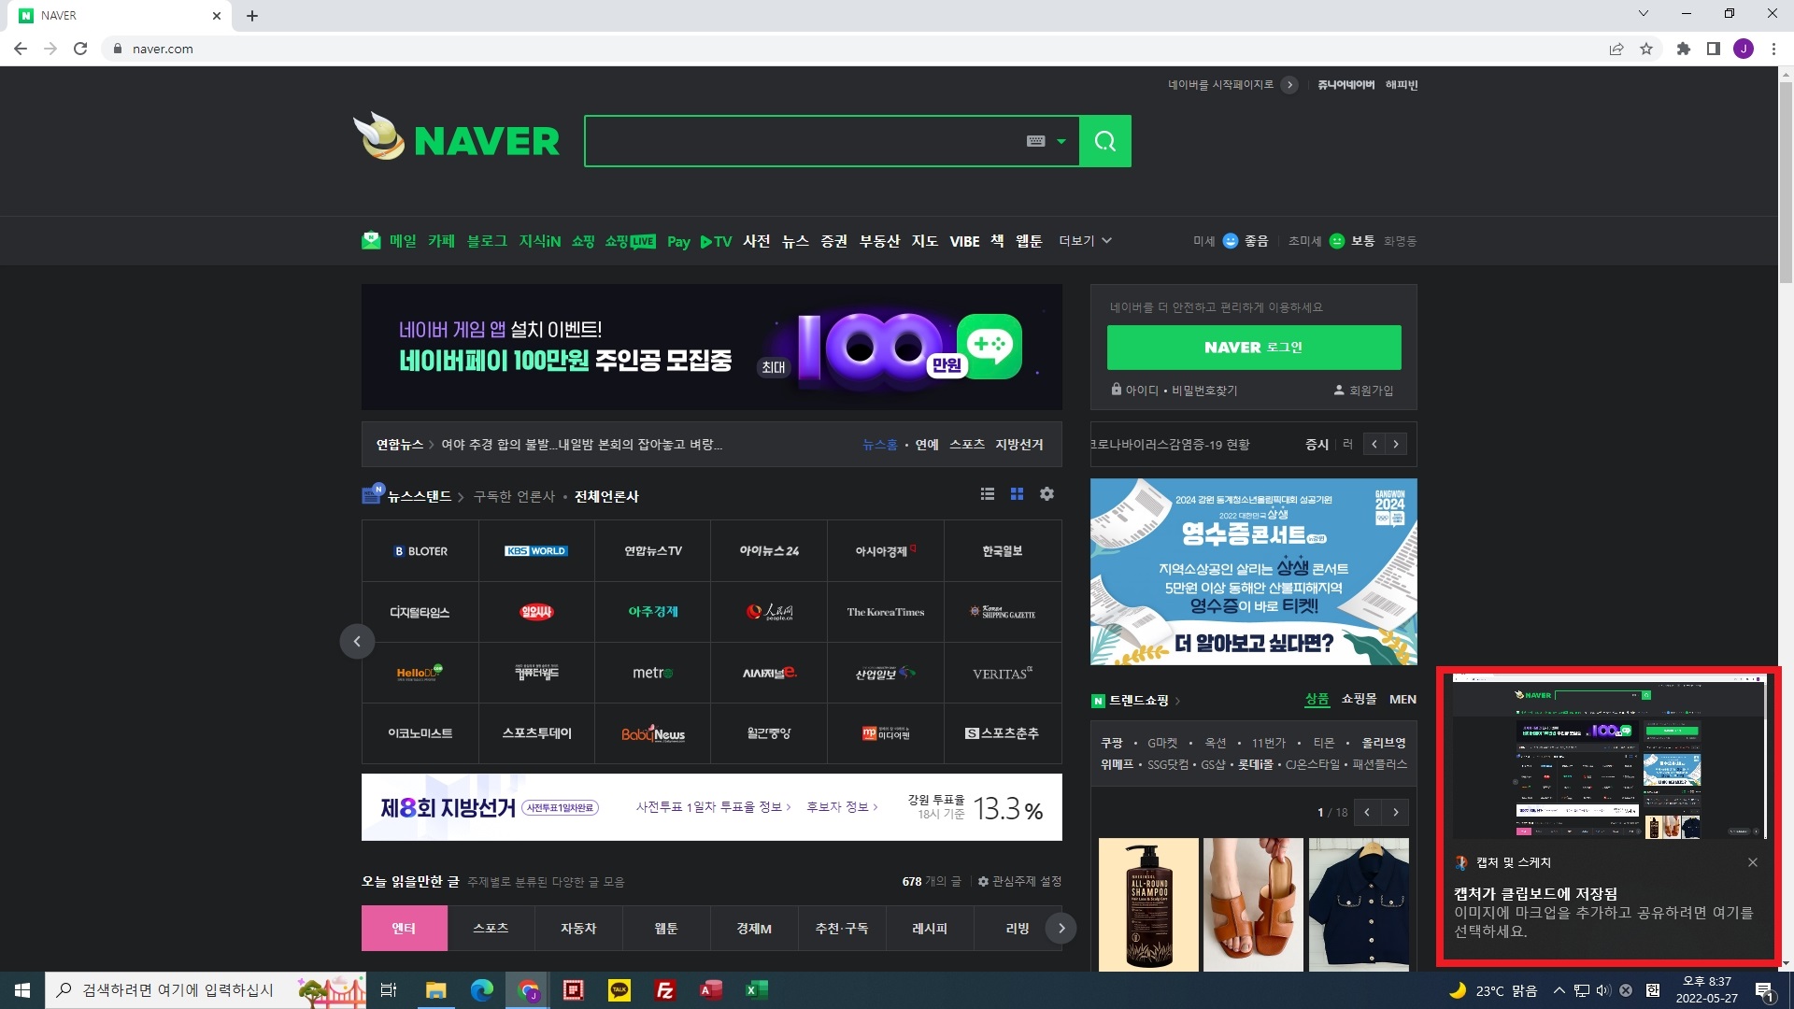Advance to next trend shopping page
This screenshot has width=1794, height=1009.
click(1396, 812)
